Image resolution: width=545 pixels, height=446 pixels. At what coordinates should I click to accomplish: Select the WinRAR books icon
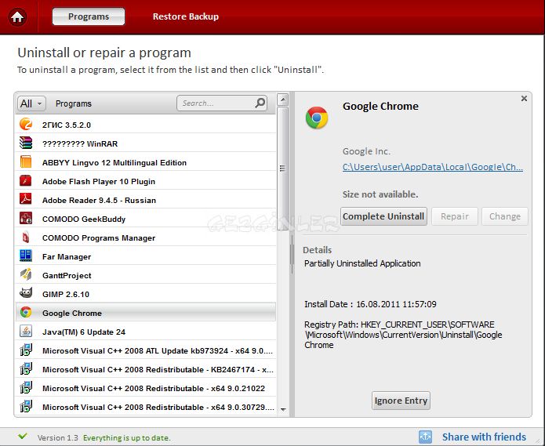(26, 143)
